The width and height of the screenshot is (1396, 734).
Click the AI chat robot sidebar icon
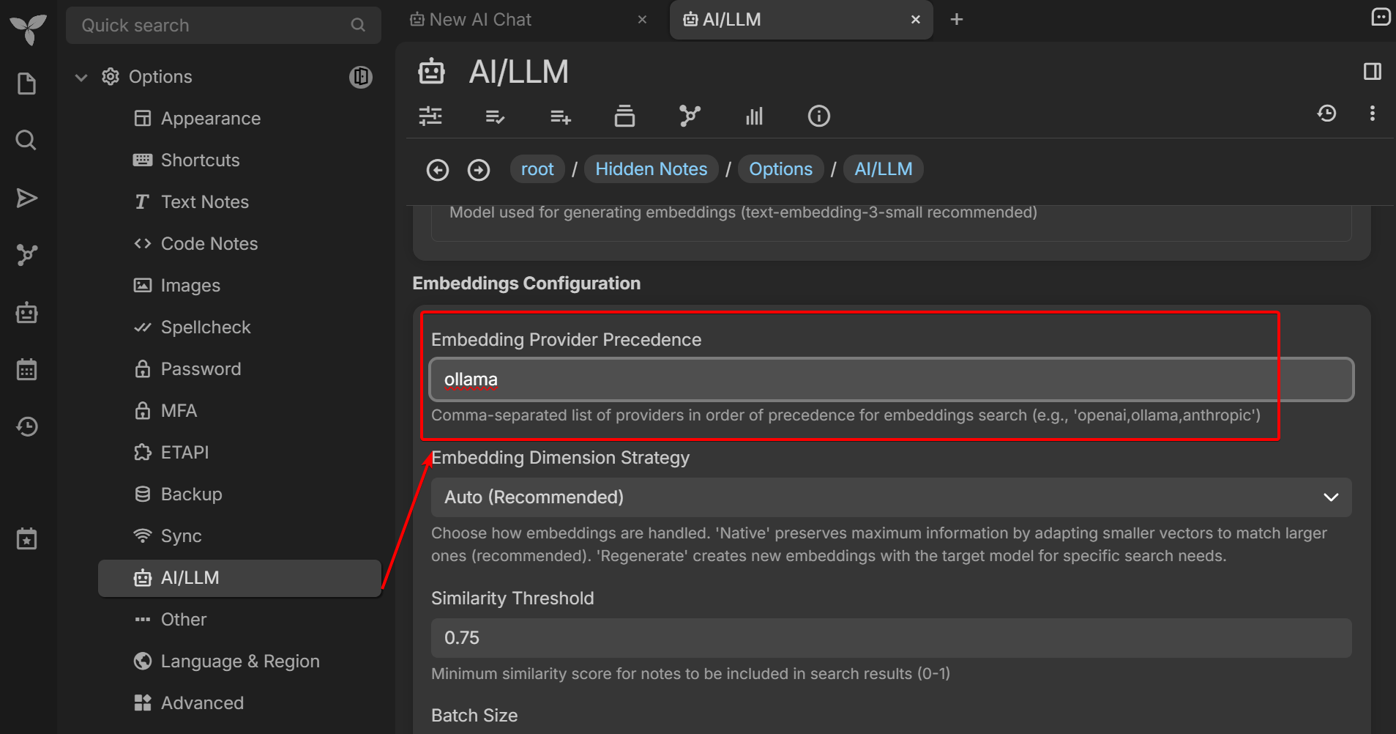point(27,313)
